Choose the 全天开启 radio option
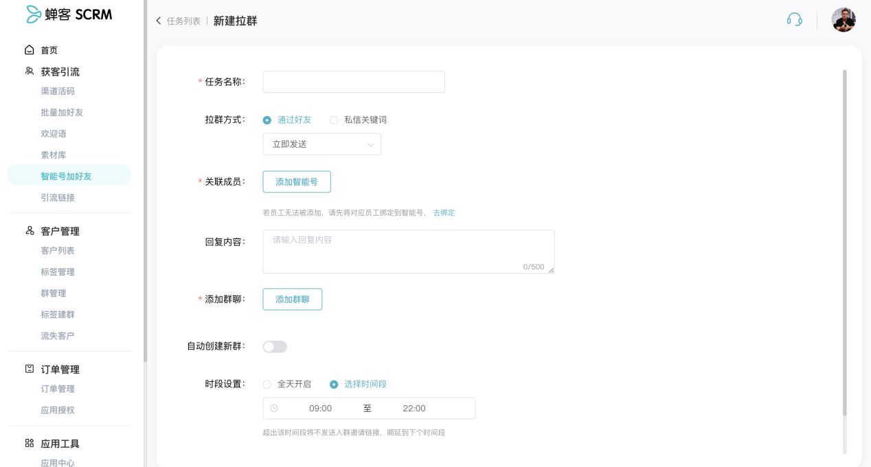The height and width of the screenshot is (467, 871). click(267, 384)
